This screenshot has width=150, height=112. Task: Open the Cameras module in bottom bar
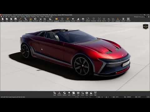pyautogui.click(x=74, y=93)
